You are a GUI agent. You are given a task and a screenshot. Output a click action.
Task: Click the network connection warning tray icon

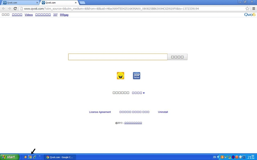(x=229, y=157)
